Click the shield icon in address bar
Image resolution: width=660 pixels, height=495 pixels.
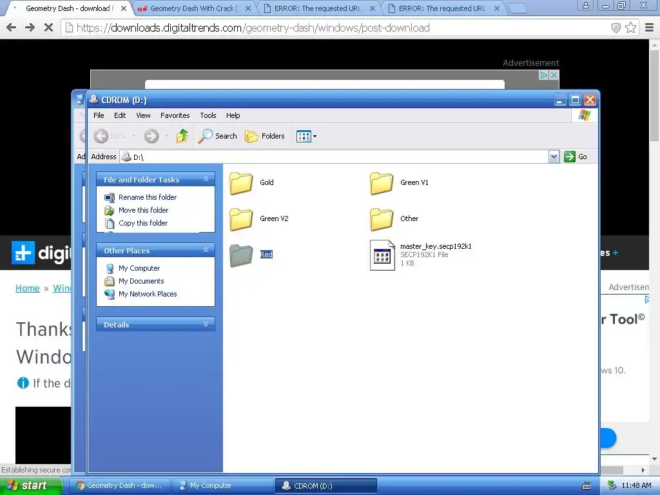point(616,28)
